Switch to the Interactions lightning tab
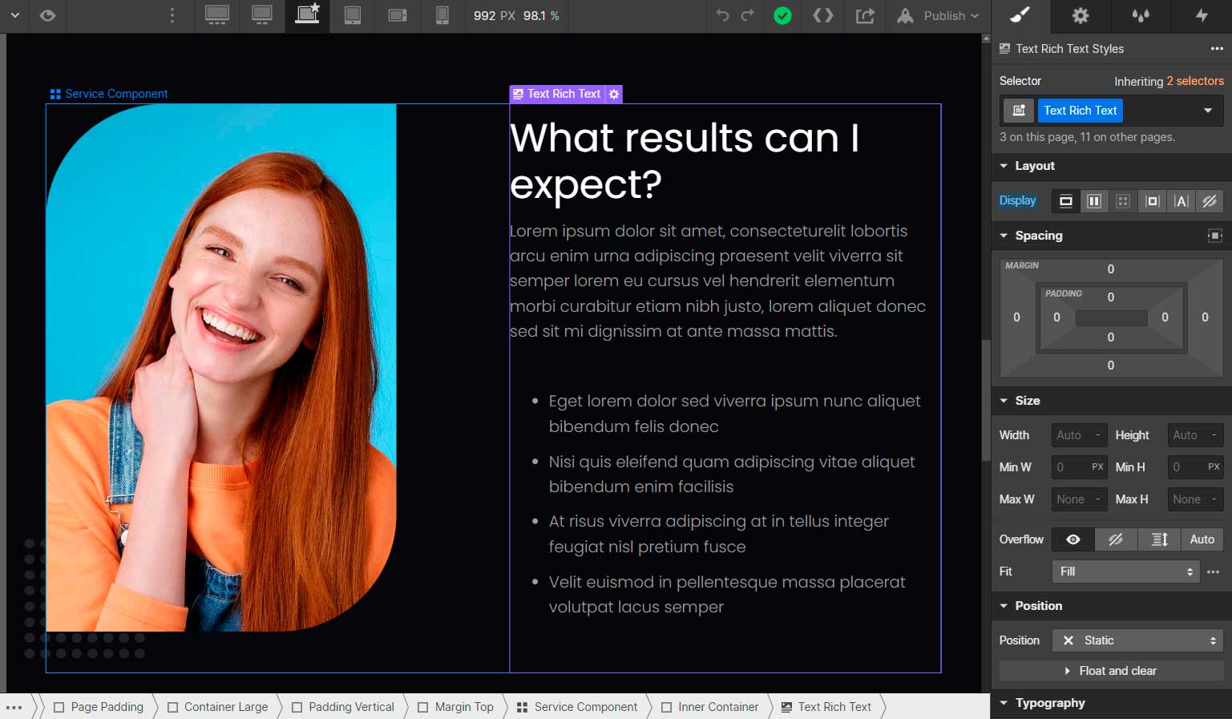Screen dimensions: 1232x719 click(x=1202, y=15)
